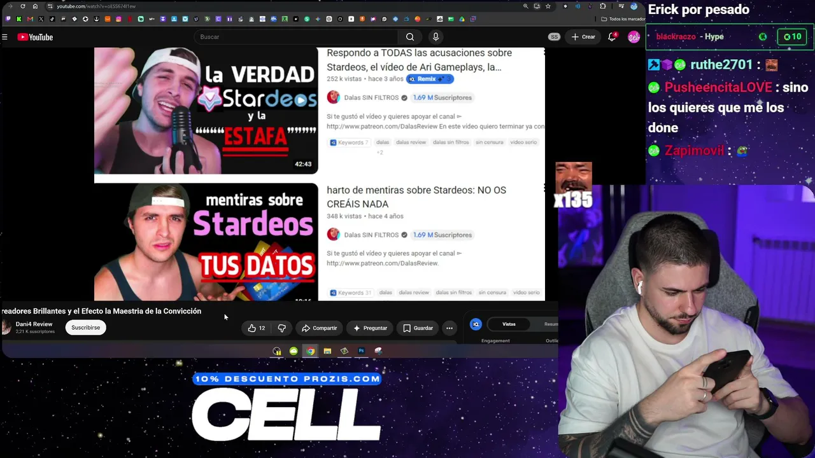The height and width of the screenshot is (458, 815).
Task: Switch to the Vistas tab
Action: pyautogui.click(x=509, y=324)
